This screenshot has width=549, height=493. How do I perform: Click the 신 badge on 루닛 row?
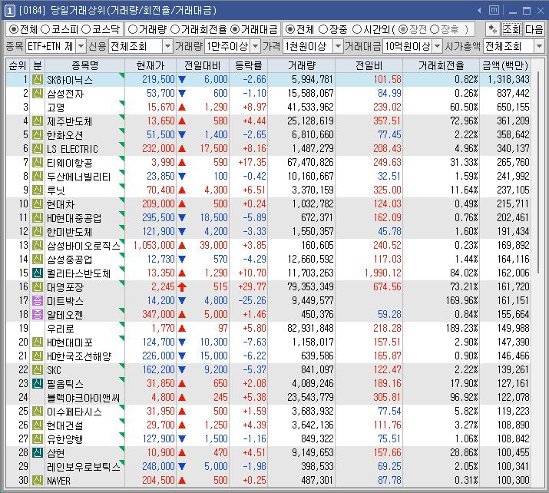(38, 190)
